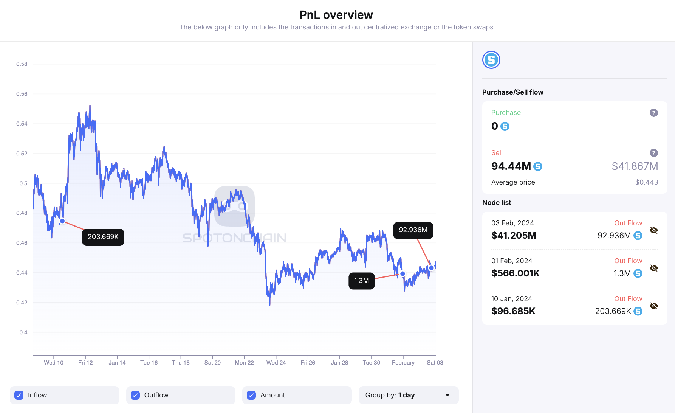This screenshot has width=675, height=413.
Task: Click the 92.936M chart tooltip label
Action: [413, 230]
